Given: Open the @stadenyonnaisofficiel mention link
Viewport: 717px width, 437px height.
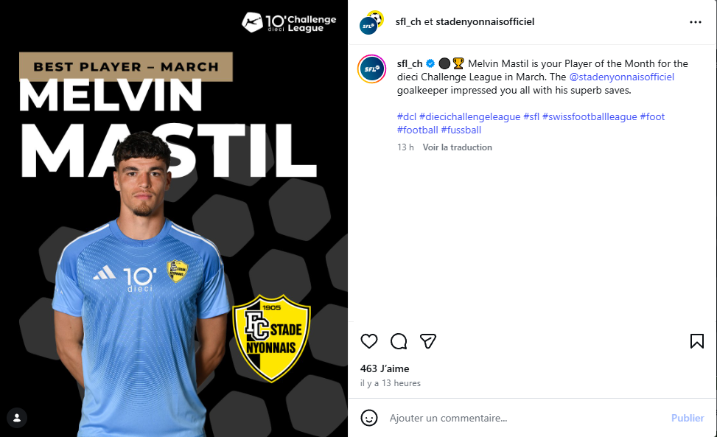Looking at the screenshot, I should point(621,77).
